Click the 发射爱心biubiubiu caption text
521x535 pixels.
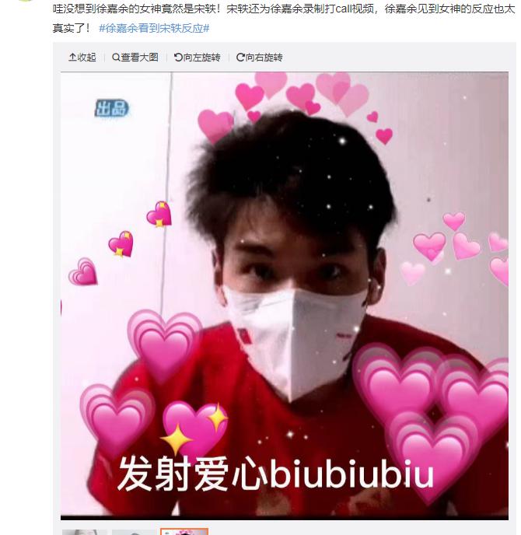coord(275,474)
